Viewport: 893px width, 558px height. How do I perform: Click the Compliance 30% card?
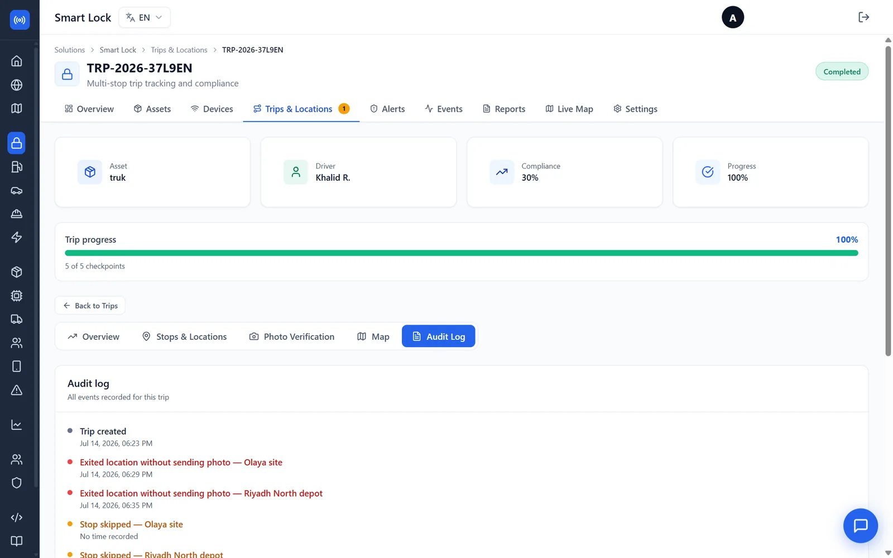tap(565, 172)
